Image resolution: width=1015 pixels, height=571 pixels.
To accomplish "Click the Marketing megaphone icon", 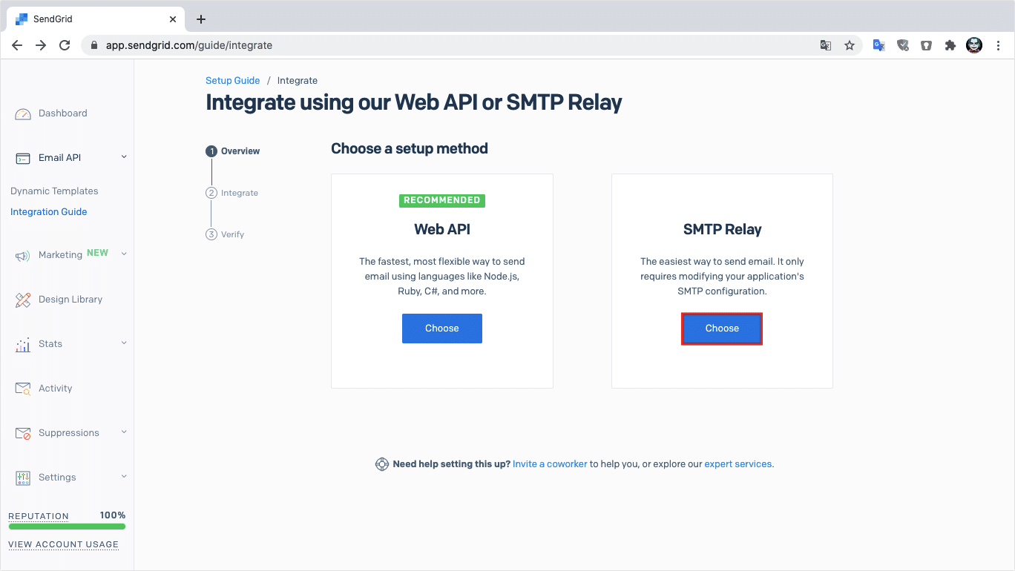I will tap(23, 256).
